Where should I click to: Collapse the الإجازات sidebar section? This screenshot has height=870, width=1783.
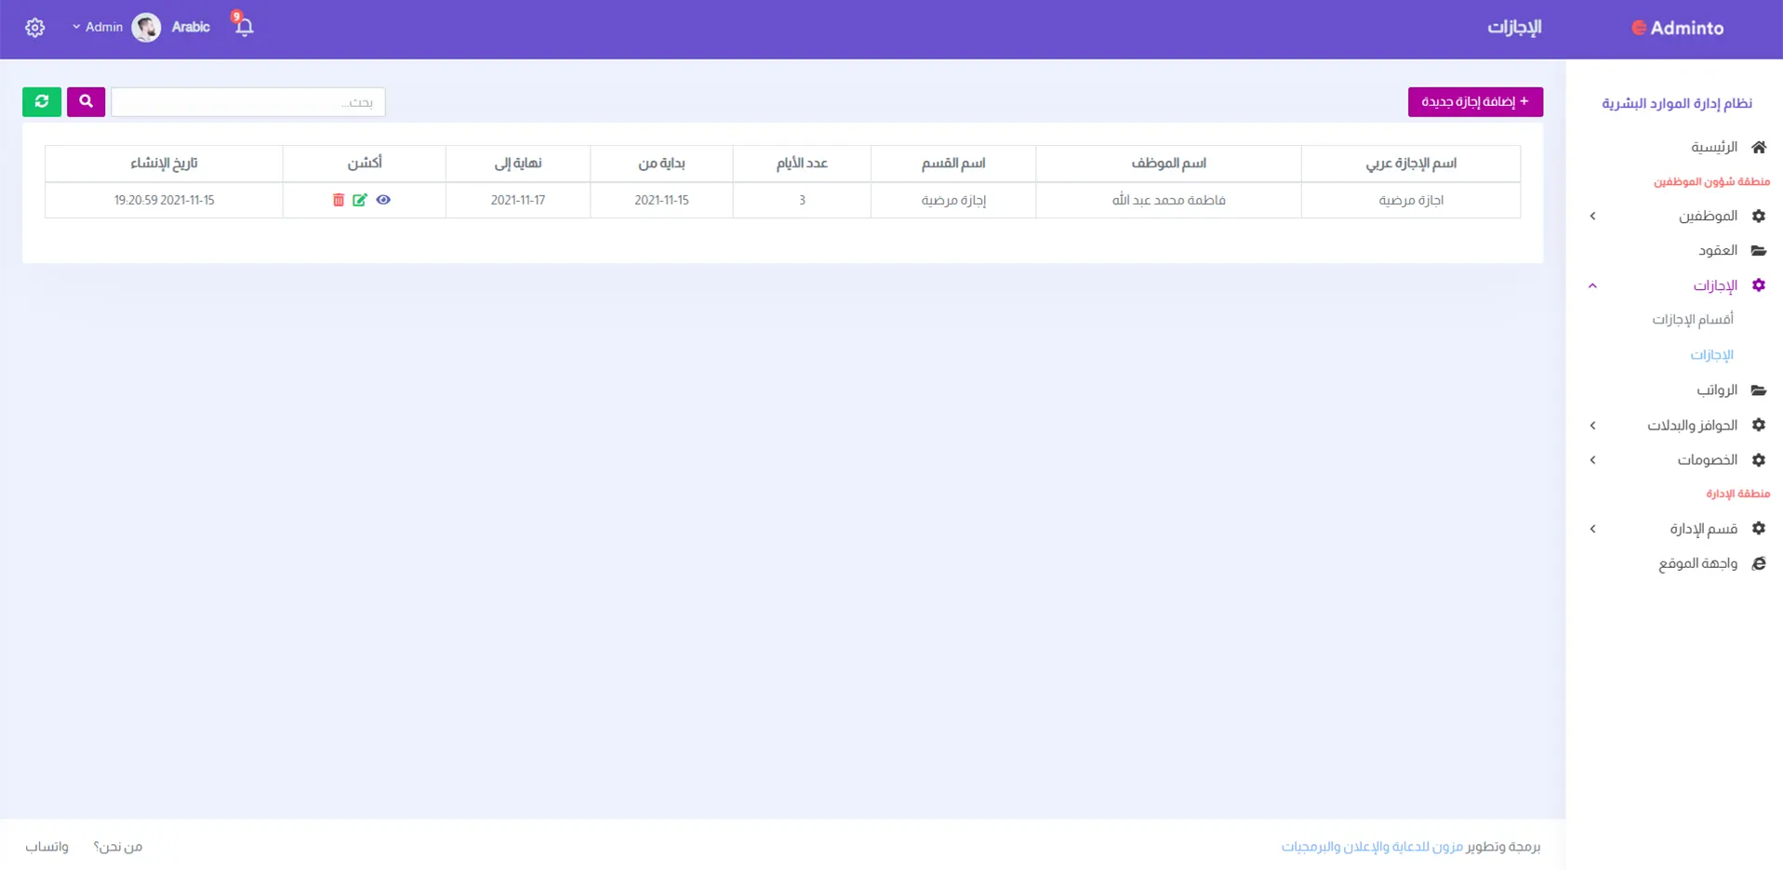point(1714,285)
